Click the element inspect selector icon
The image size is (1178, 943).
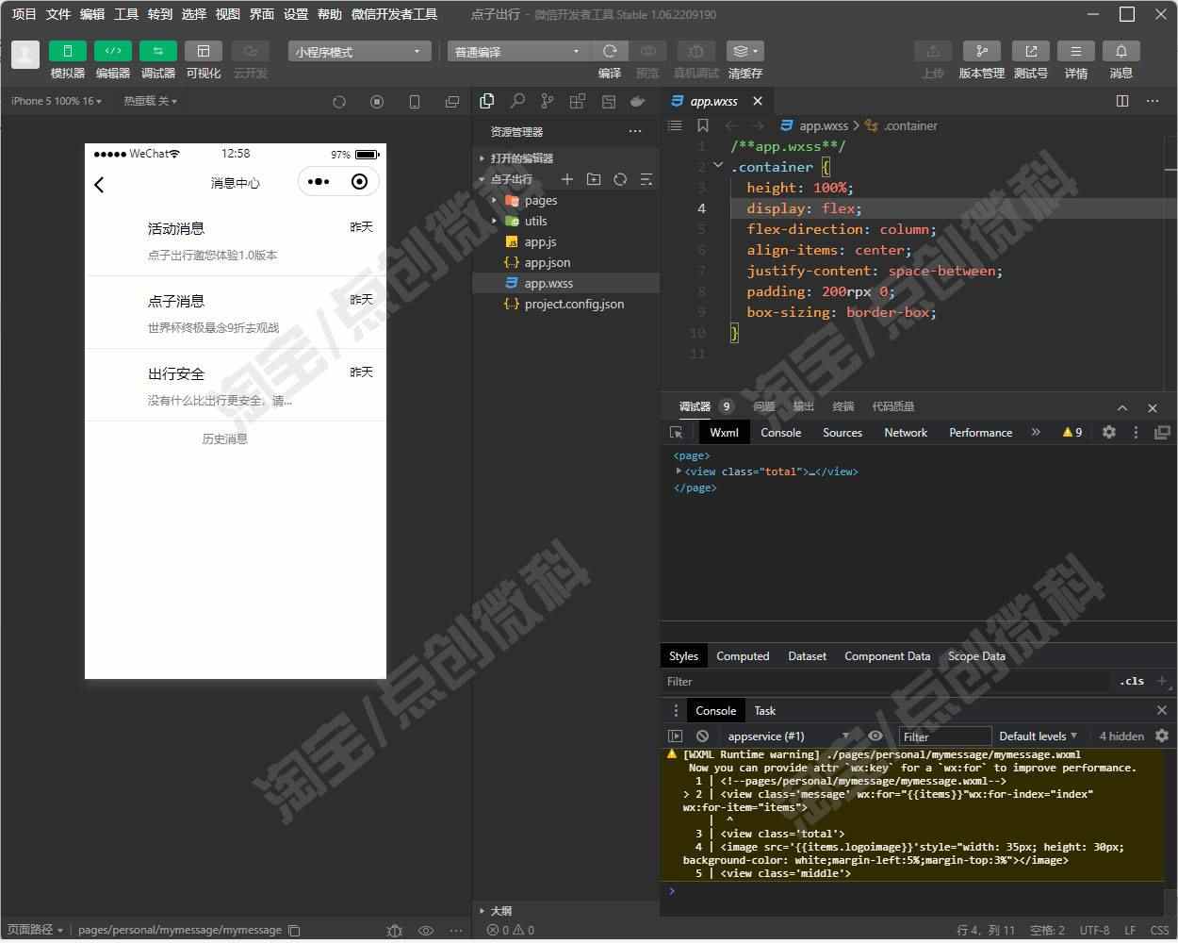coord(677,433)
